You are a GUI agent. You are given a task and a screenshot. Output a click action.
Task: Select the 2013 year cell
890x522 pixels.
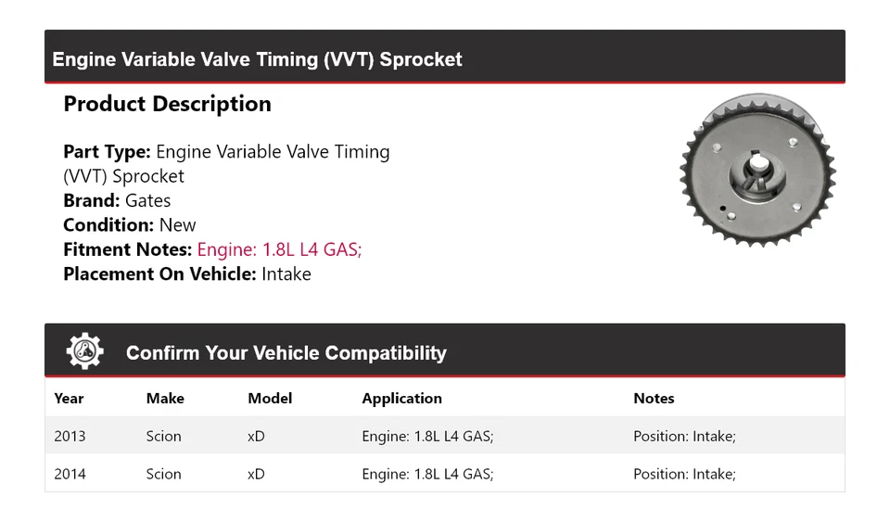[x=70, y=436]
